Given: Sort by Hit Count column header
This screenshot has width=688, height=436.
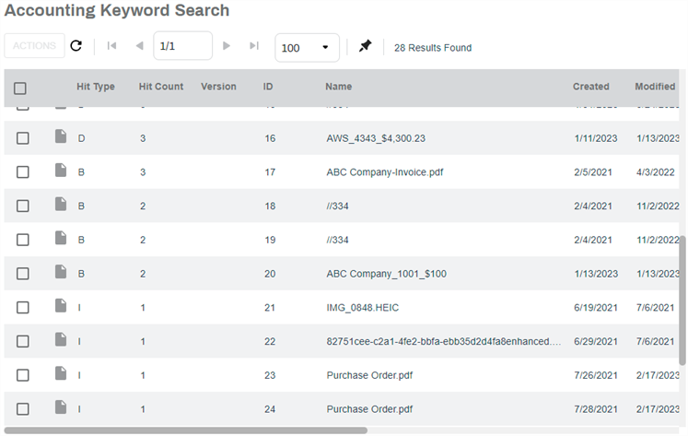Looking at the screenshot, I should click(161, 87).
